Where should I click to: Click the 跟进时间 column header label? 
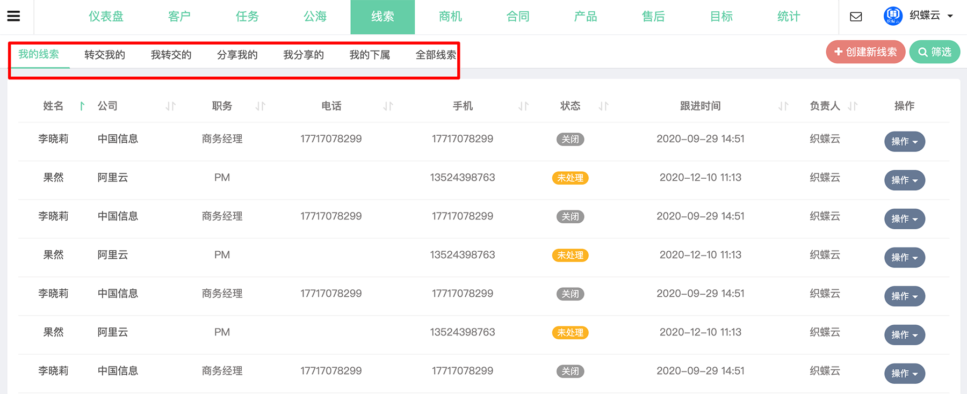click(701, 106)
